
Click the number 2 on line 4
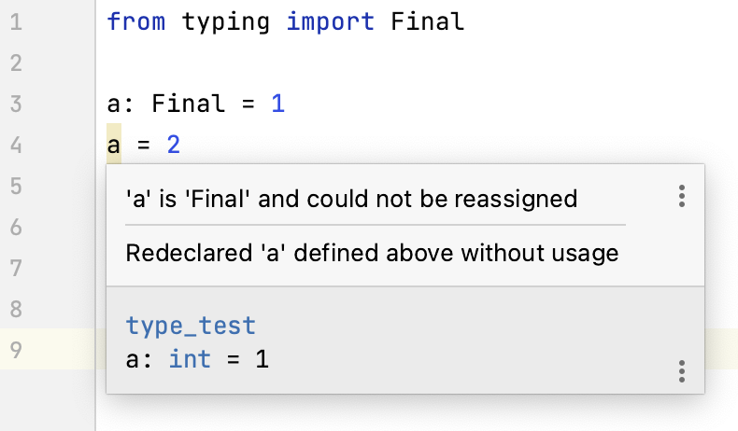click(173, 145)
